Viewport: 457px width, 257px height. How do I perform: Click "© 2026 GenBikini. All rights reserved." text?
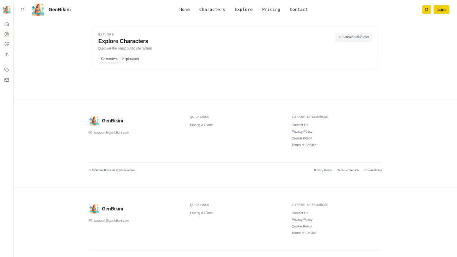click(x=112, y=170)
